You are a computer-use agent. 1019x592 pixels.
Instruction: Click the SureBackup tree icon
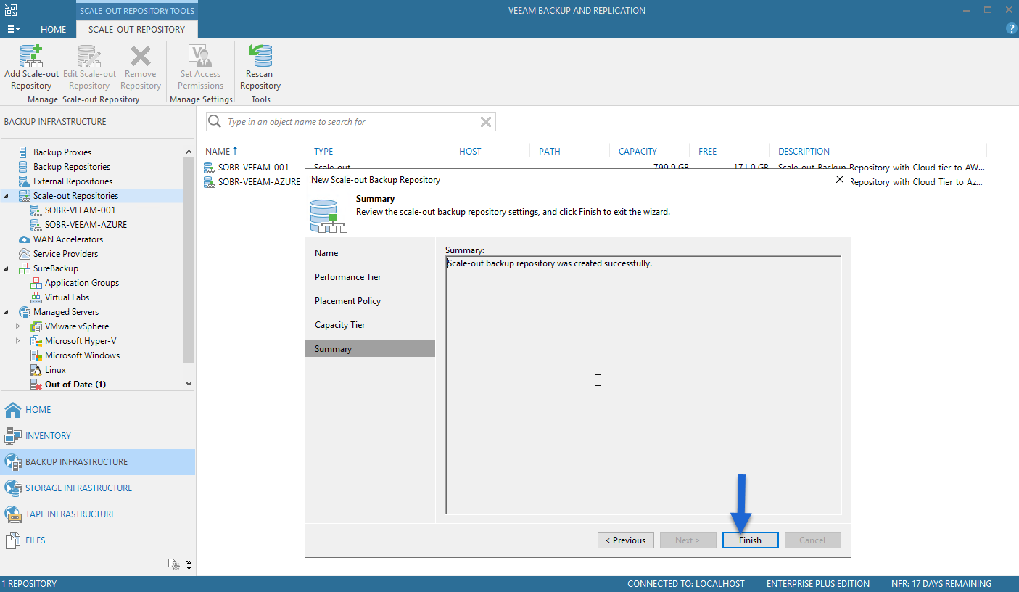coord(25,268)
